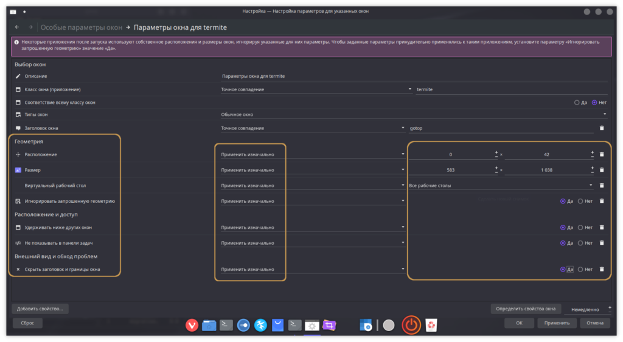Open the Удерживать ниже других окон rule dropdown
The width and height of the screenshot is (623, 342).
pos(313,227)
